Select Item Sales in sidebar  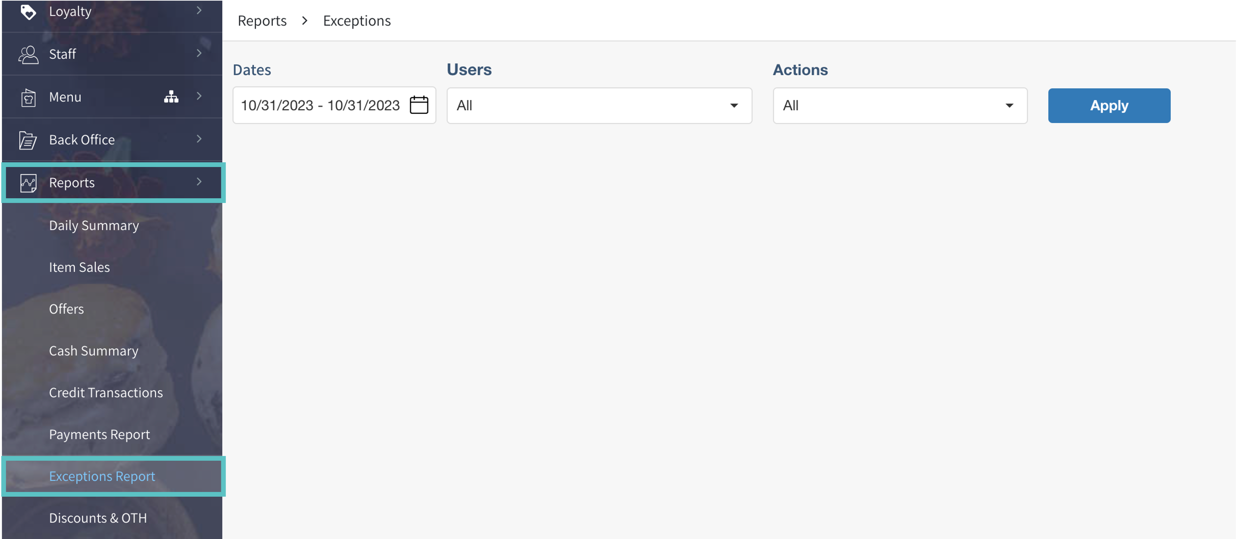tap(79, 267)
